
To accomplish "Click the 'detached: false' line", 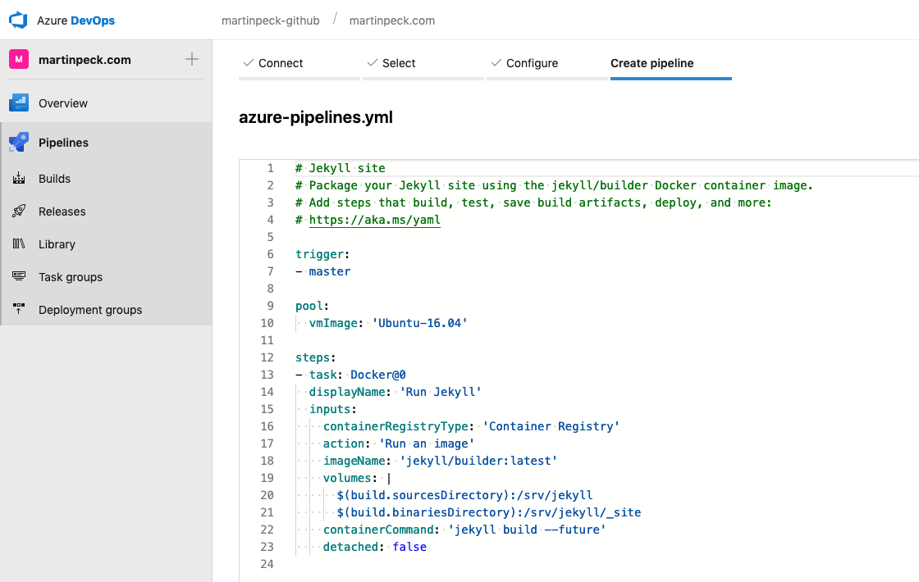I will point(374,546).
